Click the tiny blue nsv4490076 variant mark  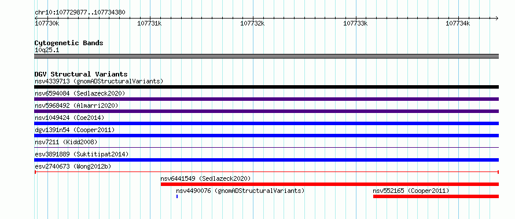[x=177, y=196]
